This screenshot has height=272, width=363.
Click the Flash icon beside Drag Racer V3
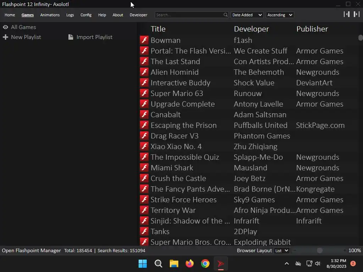coord(144,136)
